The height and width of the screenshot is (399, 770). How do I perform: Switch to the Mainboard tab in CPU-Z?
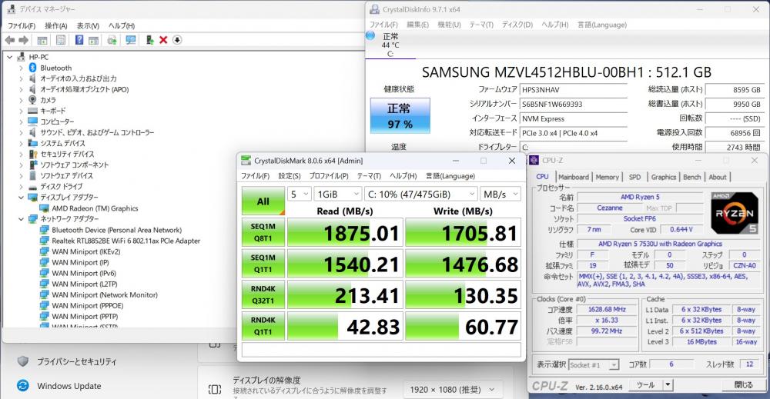click(574, 177)
